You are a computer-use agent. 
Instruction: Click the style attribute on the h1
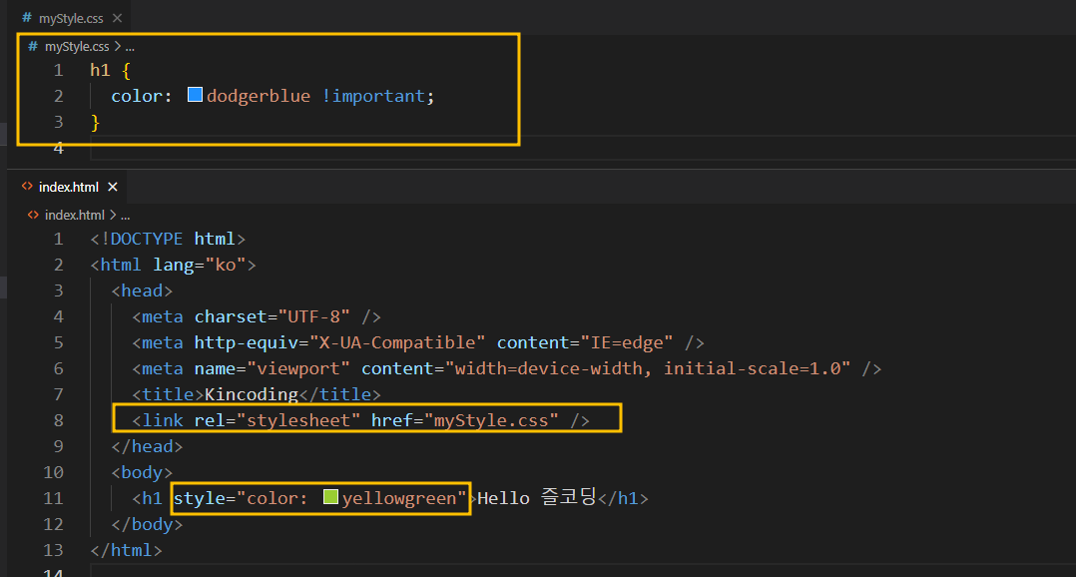[x=319, y=498]
